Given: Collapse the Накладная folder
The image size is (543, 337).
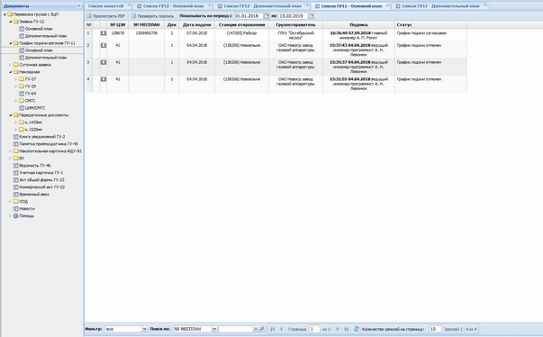Looking at the screenshot, I should coord(11,72).
